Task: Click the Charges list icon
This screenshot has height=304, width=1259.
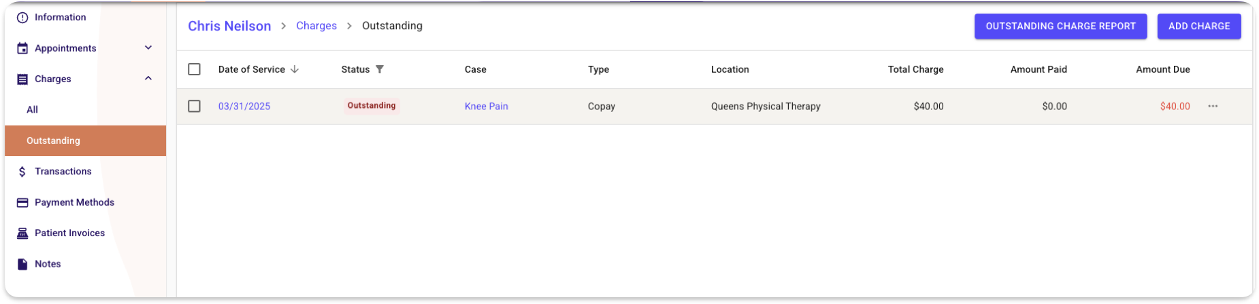Action: point(22,79)
